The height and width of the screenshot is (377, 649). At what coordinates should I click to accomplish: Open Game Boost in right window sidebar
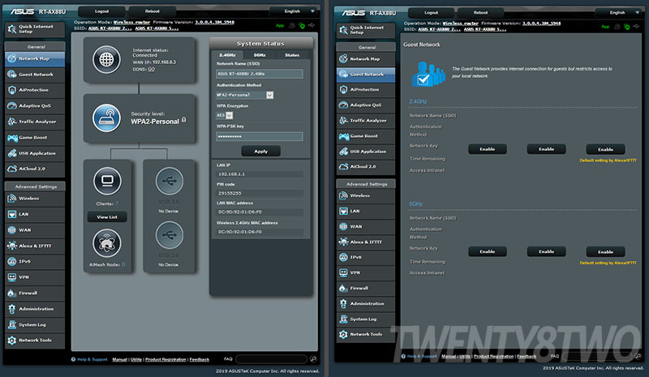366,136
